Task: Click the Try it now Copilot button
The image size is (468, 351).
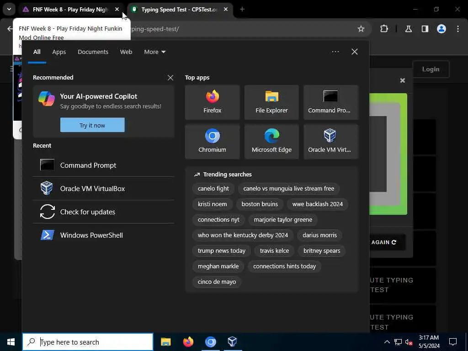Action: tap(92, 125)
